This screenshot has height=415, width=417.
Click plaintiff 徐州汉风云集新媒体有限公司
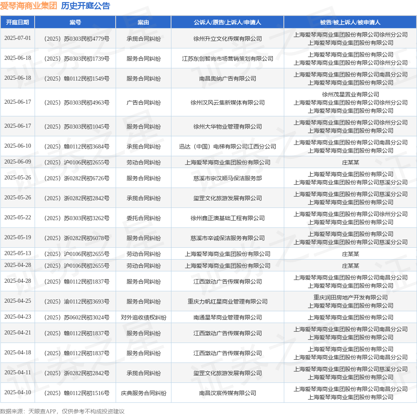point(228,103)
